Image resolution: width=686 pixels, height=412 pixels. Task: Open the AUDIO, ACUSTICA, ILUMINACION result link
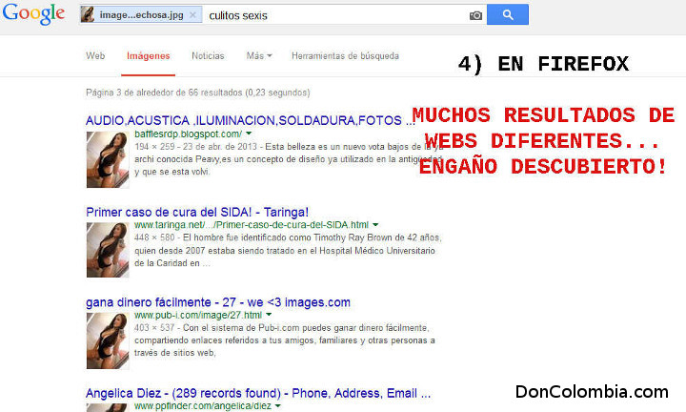[x=250, y=121]
